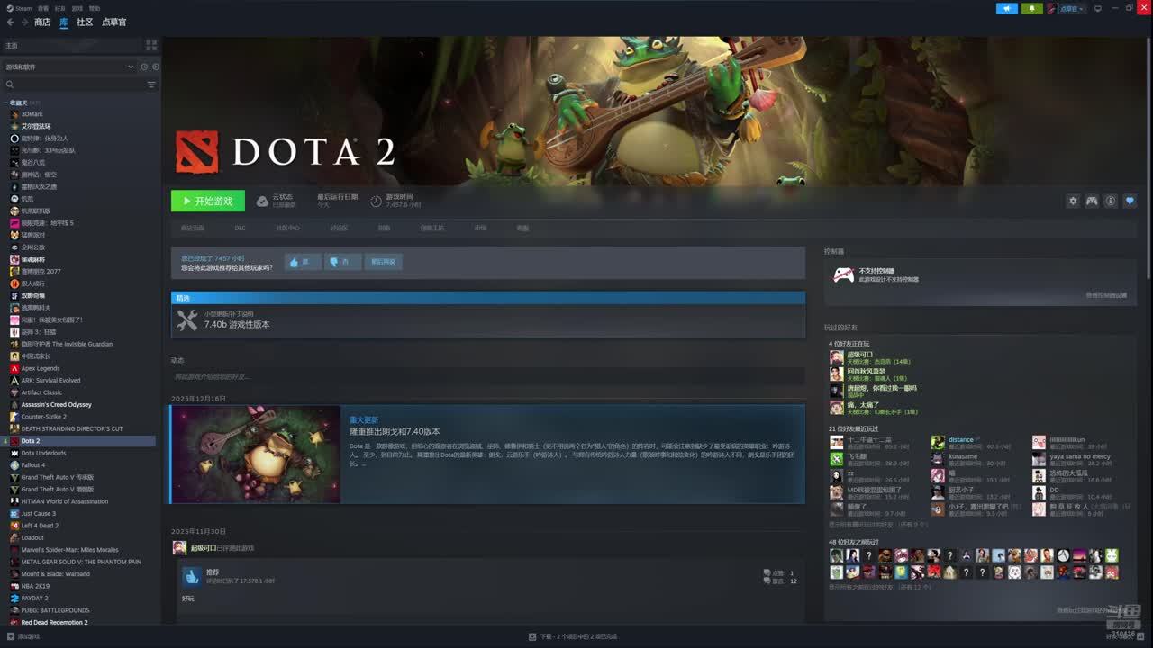The width and height of the screenshot is (1153, 648).
Task: Click the thumbs-up Yes recommend button
Action: (x=304, y=262)
